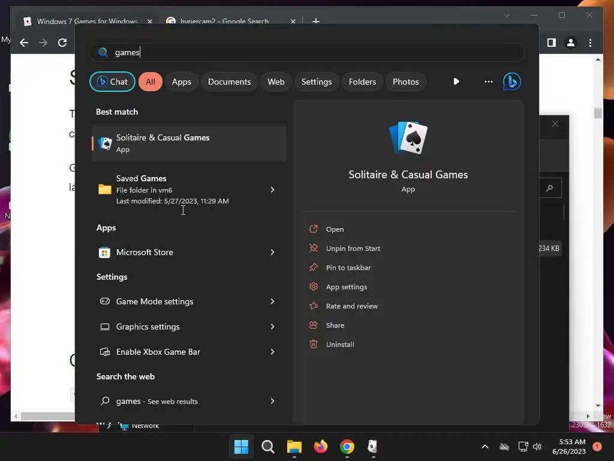Open Graphics settings result
This screenshot has width=614, height=461.
pyautogui.click(x=177, y=327)
